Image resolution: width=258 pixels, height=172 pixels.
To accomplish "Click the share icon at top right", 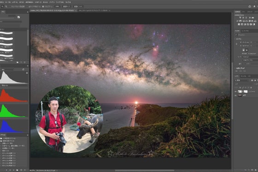I will point(250,6).
